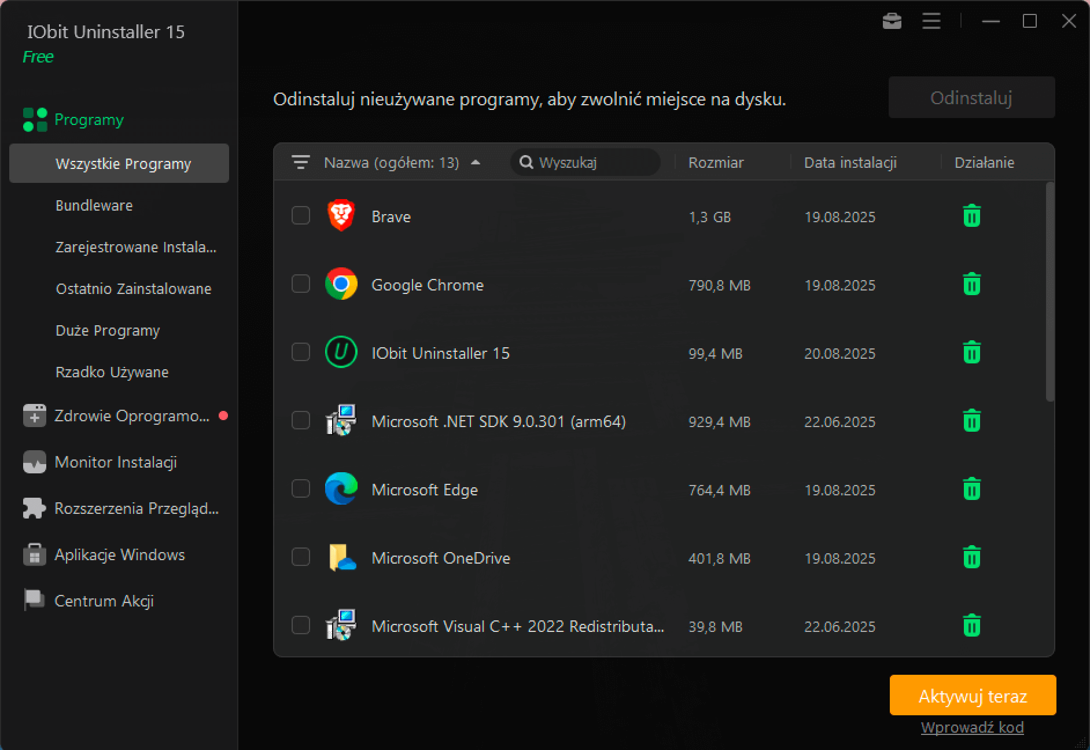The image size is (1090, 750).
Task: Click the IObit Uninstaller 15 window title
Action: [106, 32]
